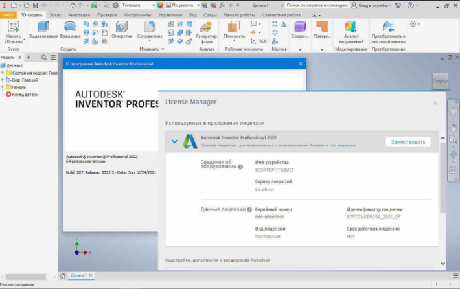
Task: Open the Поверх... surface tool
Action: click(322, 30)
